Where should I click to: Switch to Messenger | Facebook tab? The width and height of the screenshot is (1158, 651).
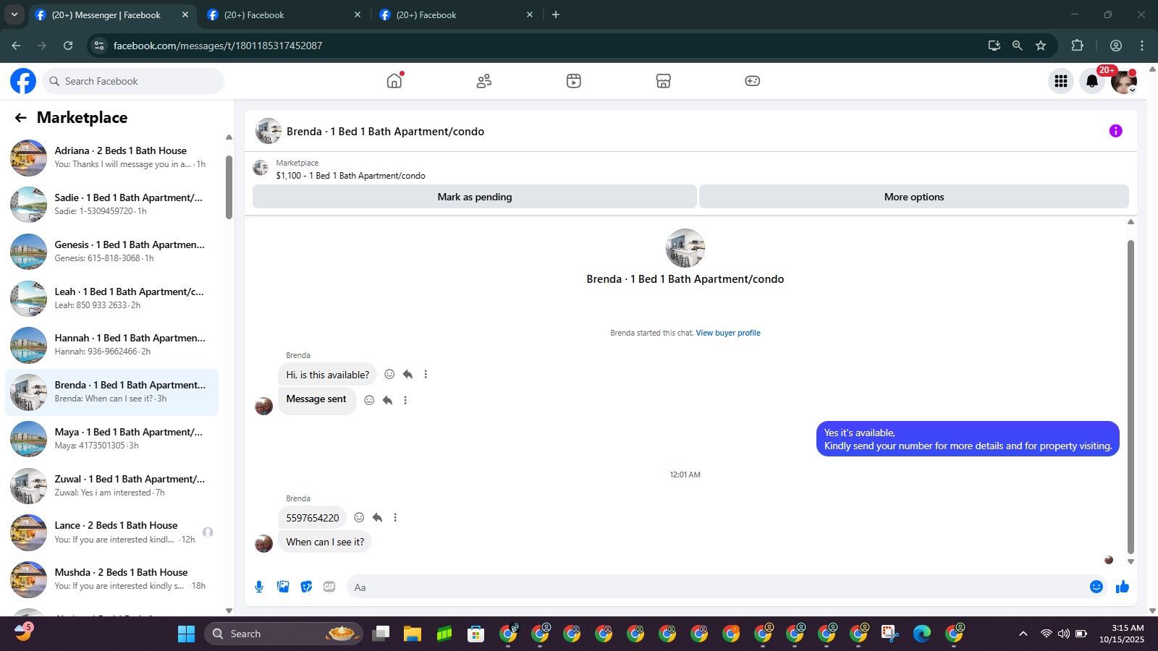111,14
